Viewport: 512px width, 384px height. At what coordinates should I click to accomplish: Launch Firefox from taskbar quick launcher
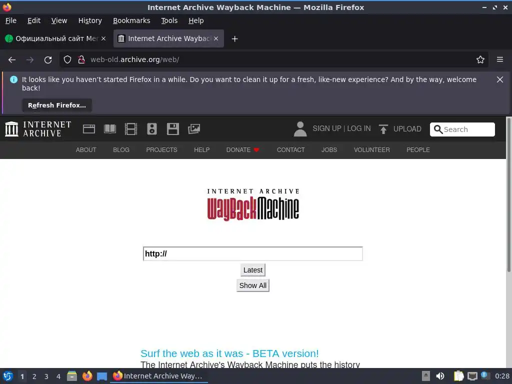pos(87,376)
